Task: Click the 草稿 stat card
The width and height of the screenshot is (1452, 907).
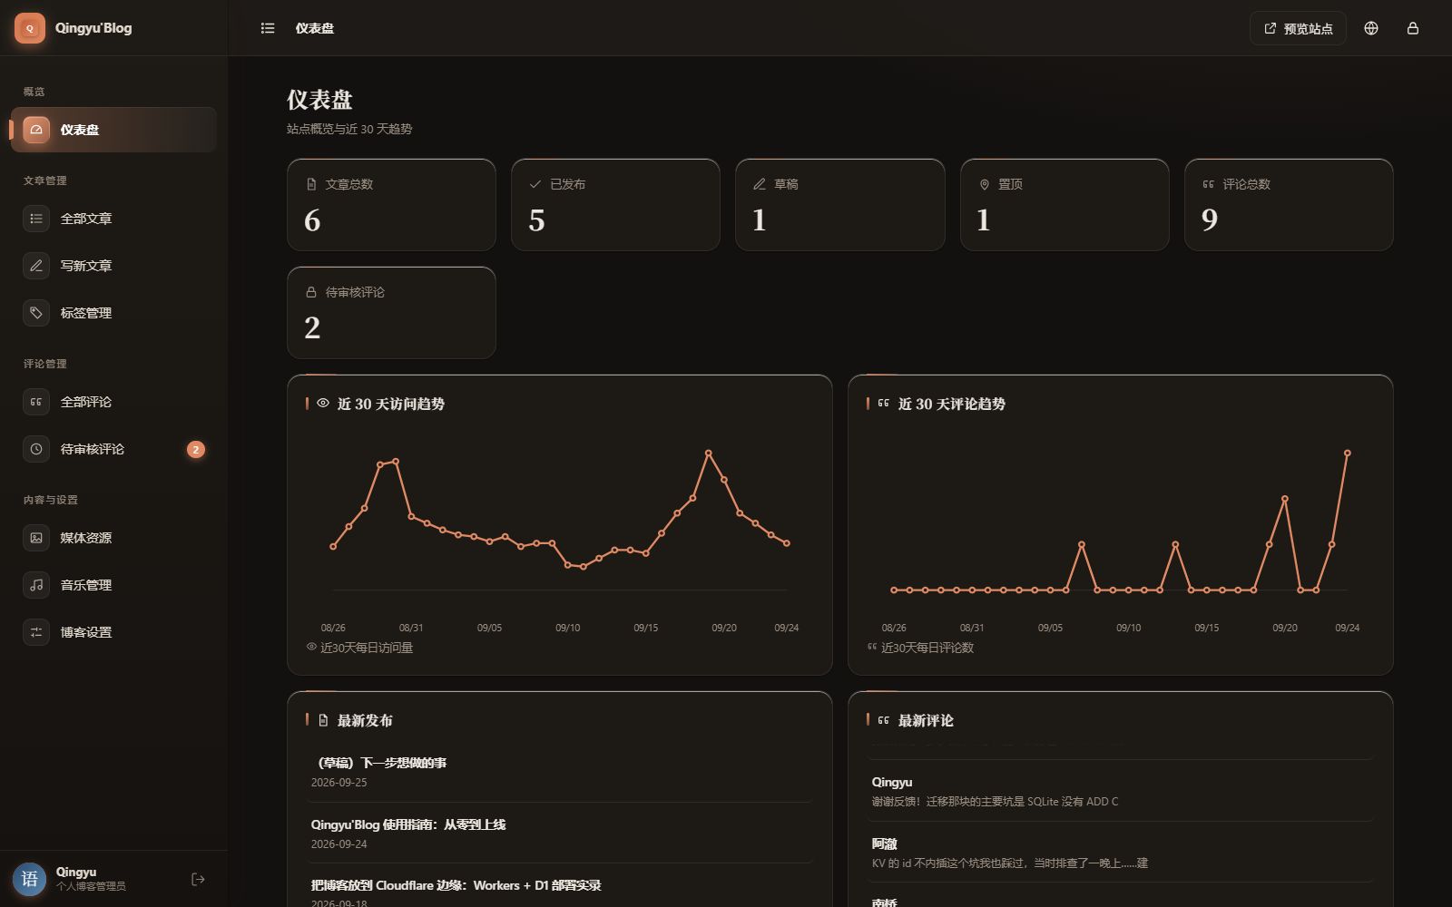Action: (839, 205)
